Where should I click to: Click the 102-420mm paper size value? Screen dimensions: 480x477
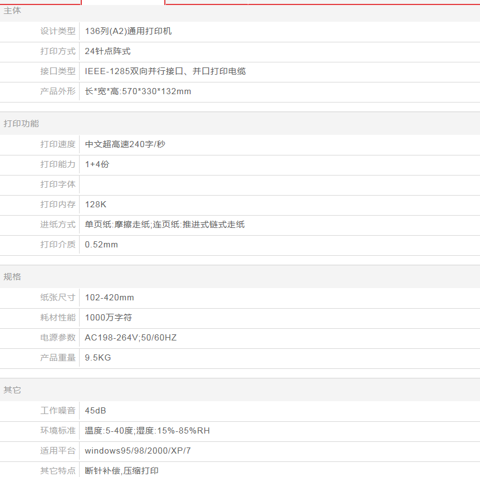pos(109,298)
